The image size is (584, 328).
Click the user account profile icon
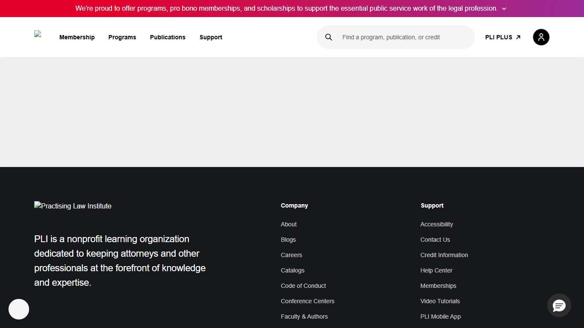point(541,37)
